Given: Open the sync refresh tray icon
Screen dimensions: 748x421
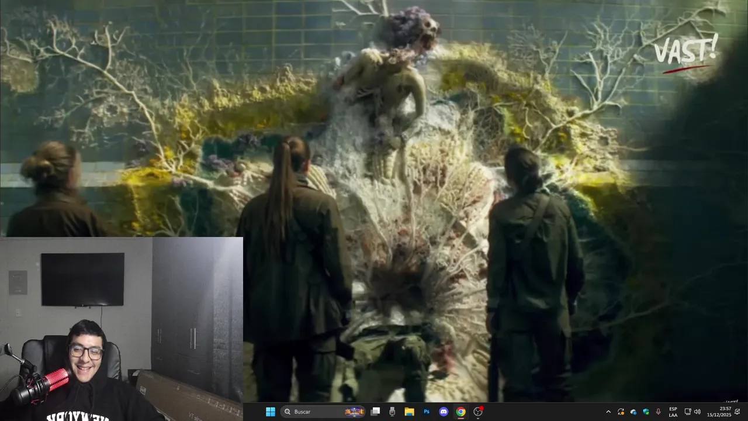Looking at the screenshot, I should 621,412.
